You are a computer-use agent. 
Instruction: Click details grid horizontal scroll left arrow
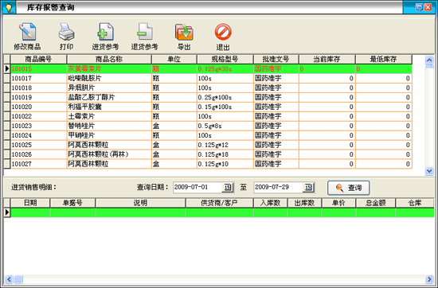point(9,279)
